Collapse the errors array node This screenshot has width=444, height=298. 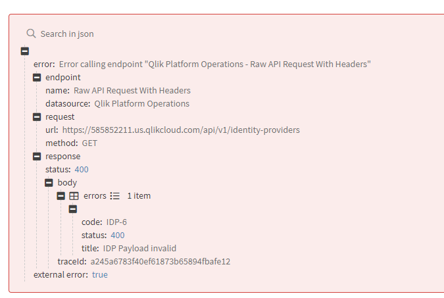pos(61,196)
